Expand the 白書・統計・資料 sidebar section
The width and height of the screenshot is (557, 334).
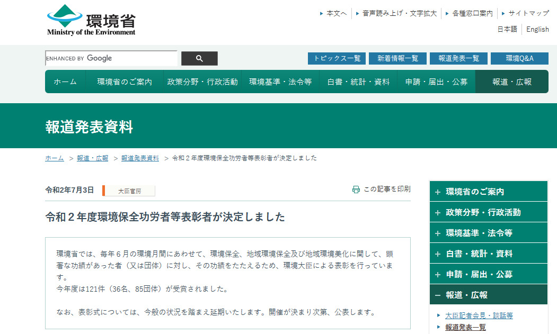coord(488,254)
